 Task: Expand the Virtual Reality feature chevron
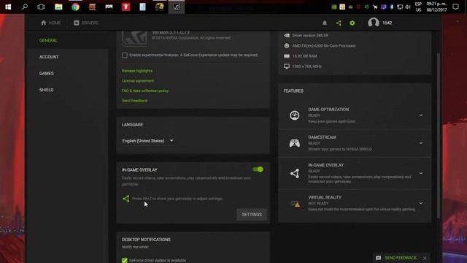(x=421, y=203)
